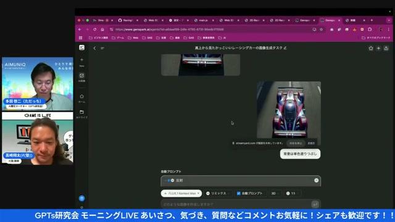Send the prompt with the submit arrow button
This screenshot has width=395, height=222.
(x=315, y=204)
